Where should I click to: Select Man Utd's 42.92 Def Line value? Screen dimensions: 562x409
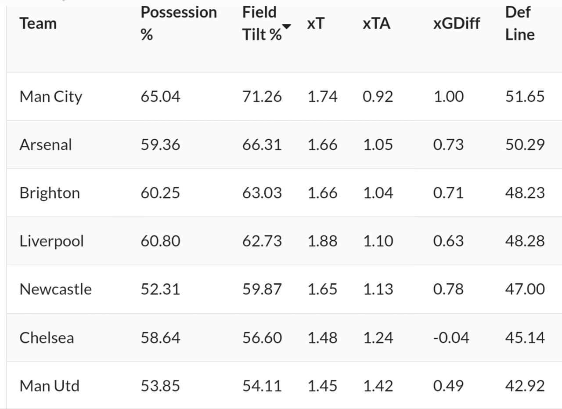[x=525, y=386]
